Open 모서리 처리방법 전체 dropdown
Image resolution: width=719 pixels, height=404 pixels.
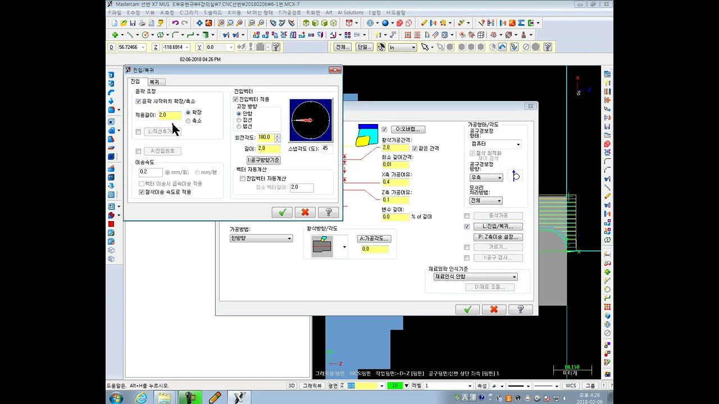(x=486, y=200)
